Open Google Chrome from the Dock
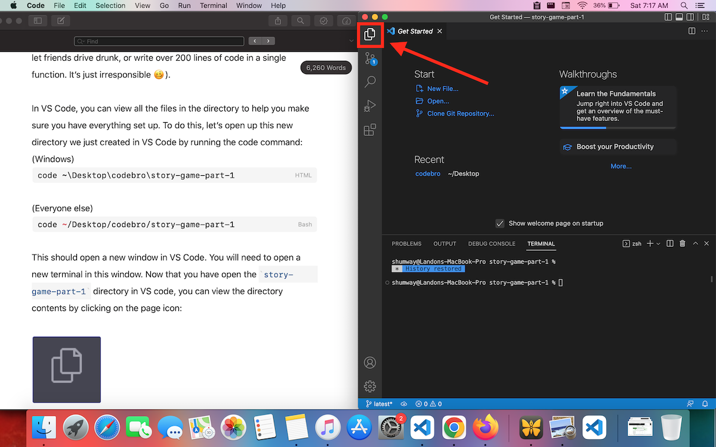 coord(454,427)
